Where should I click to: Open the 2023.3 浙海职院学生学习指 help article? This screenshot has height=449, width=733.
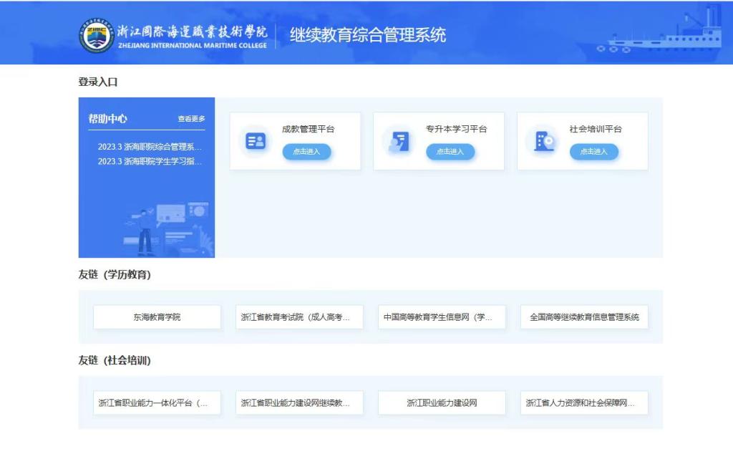point(150,161)
